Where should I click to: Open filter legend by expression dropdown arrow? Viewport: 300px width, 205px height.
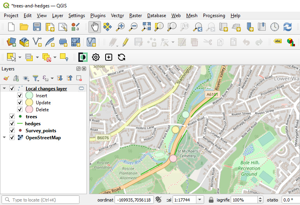point(52,78)
